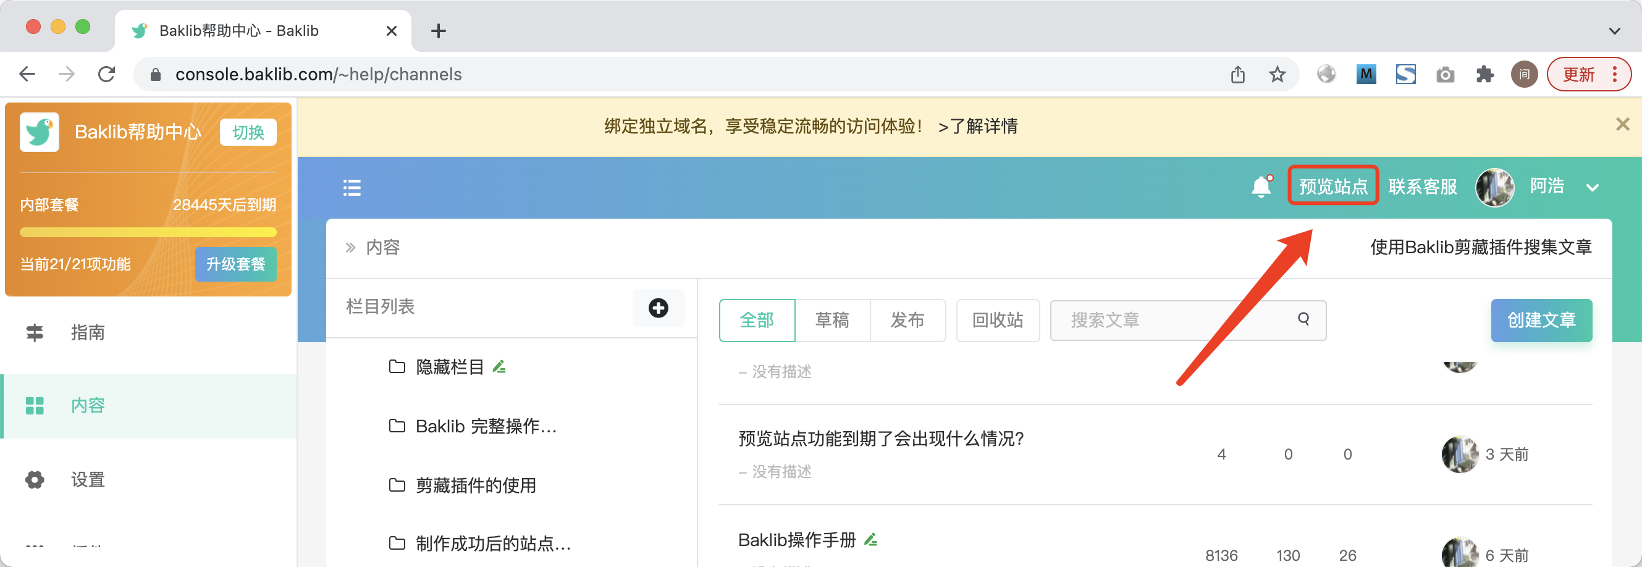1642x567 pixels.
Task: Open 指南 in the sidebar
Action: pos(88,332)
